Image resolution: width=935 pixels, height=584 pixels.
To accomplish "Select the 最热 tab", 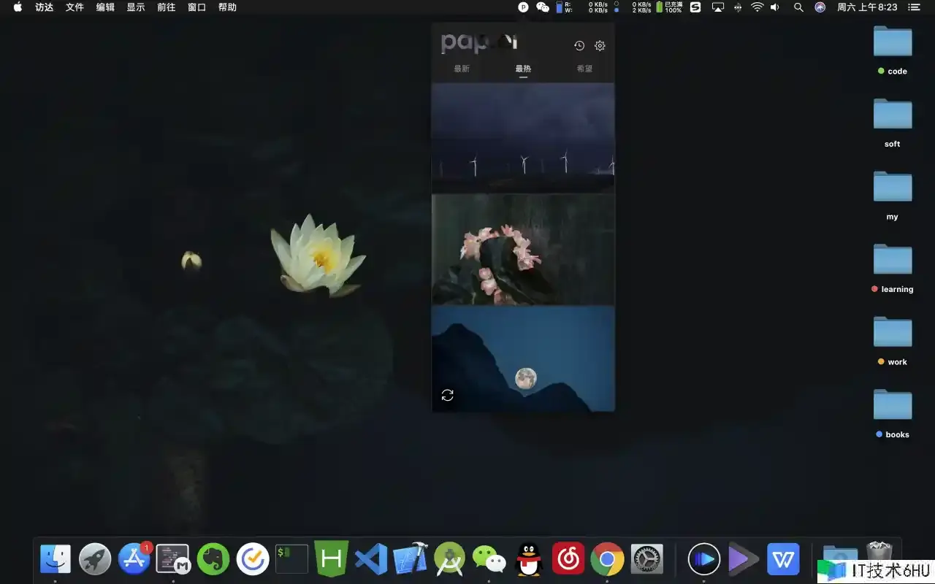I will [x=523, y=69].
